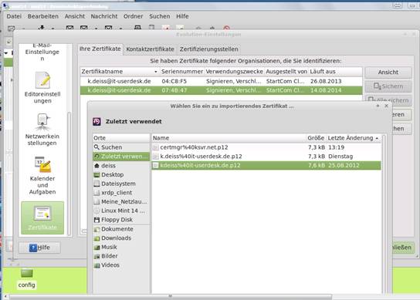The image size is (420, 300).
Task: Sort files by Name column
Action: tap(229, 138)
